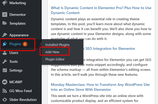Click the Plugins plug icon
The width and height of the screenshot is (158, 104).
(5, 44)
